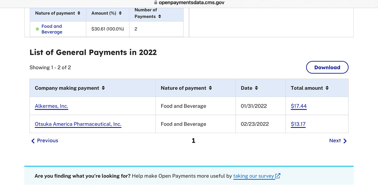Open the $17.44 payment details
Screen dimensions: 378x195
(x=299, y=106)
